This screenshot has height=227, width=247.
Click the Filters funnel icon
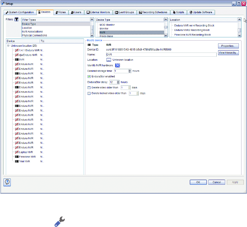17,20
